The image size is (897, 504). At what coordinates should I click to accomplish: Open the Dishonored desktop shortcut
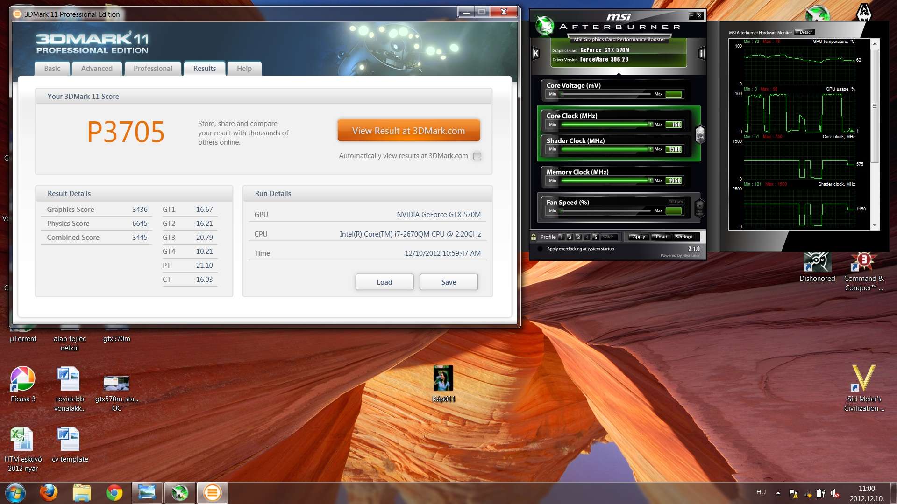click(x=817, y=267)
